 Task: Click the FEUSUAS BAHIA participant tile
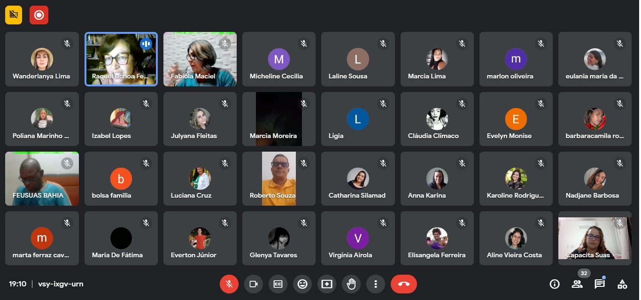point(42,178)
